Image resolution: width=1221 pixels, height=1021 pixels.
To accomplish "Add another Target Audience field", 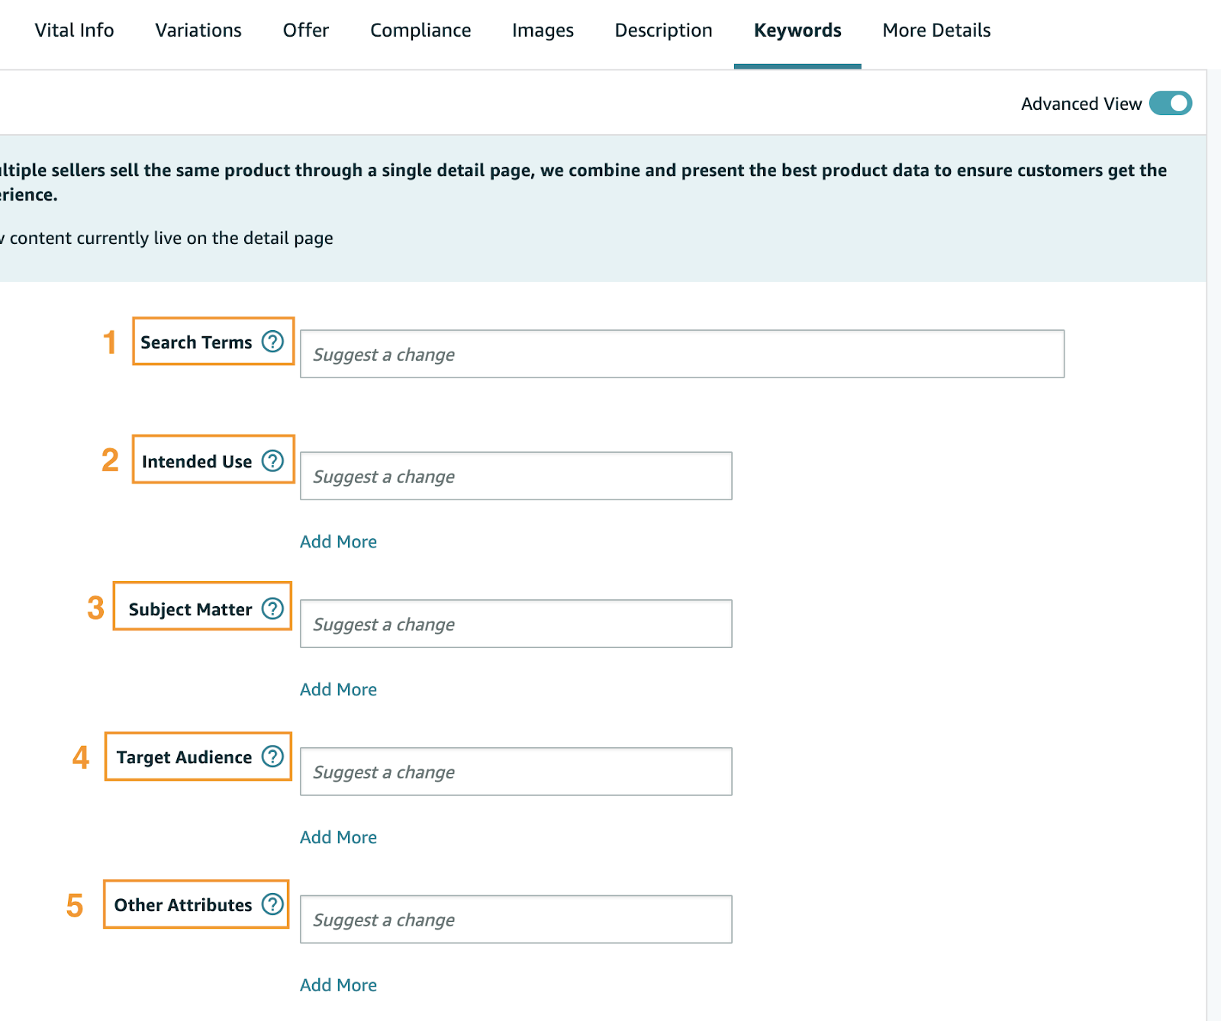I will click(x=338, y=837).
